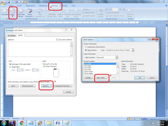Click zoom out minus button
Viewport: 168px width, 126px height.
click(149, 118)
